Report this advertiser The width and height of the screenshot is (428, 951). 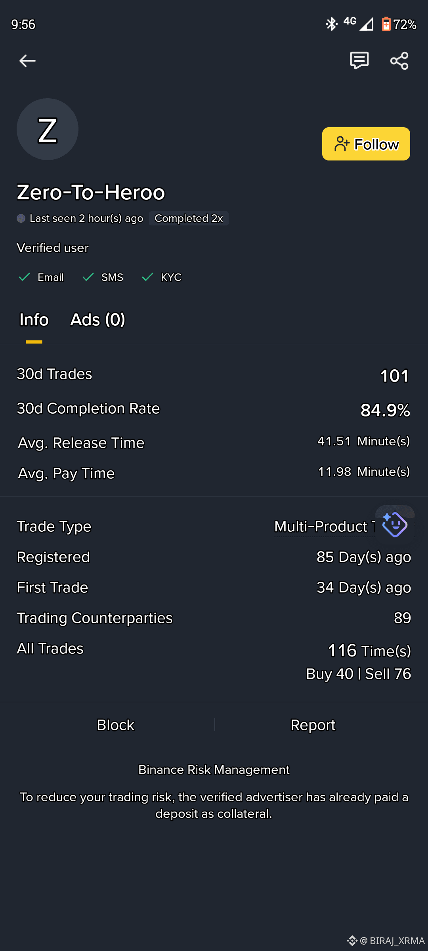pos(313,725)
